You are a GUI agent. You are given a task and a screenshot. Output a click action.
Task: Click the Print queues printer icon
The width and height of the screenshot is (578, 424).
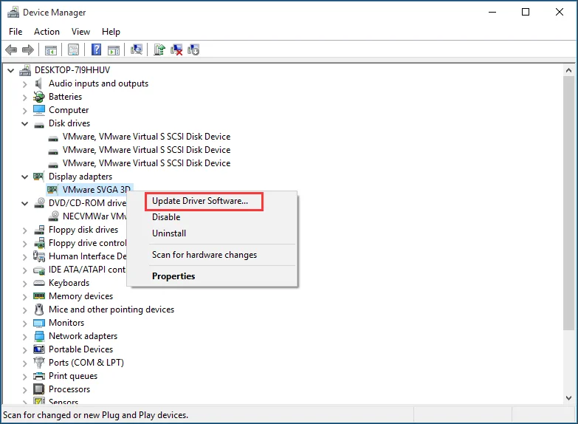click(38, 376)
